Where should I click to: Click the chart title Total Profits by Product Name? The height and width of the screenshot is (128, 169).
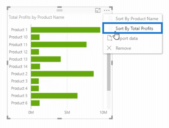click(x=36, y=17)
